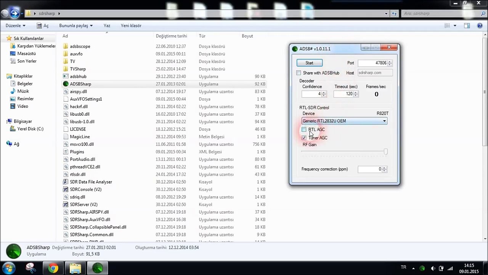The height and width of the screenshot is (275, 488).
Task: Expand the address bar history dropdown
Action: [386, 13]
